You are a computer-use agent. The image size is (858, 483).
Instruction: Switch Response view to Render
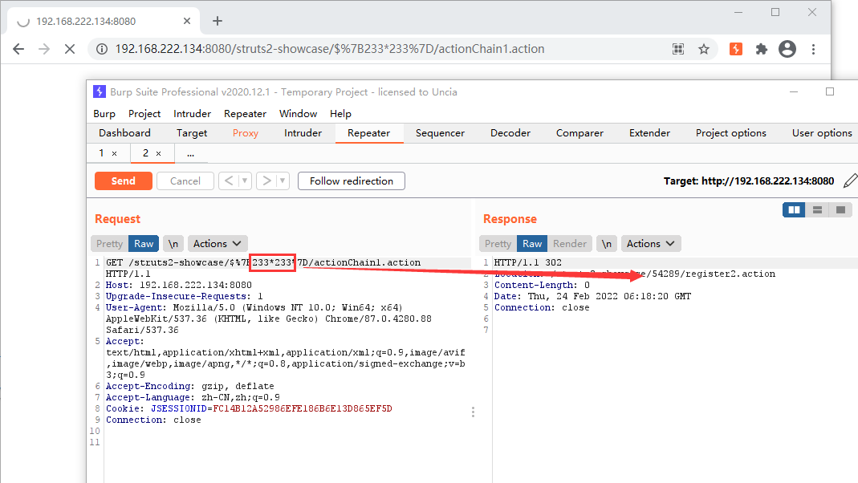click(x=570, y=243)
